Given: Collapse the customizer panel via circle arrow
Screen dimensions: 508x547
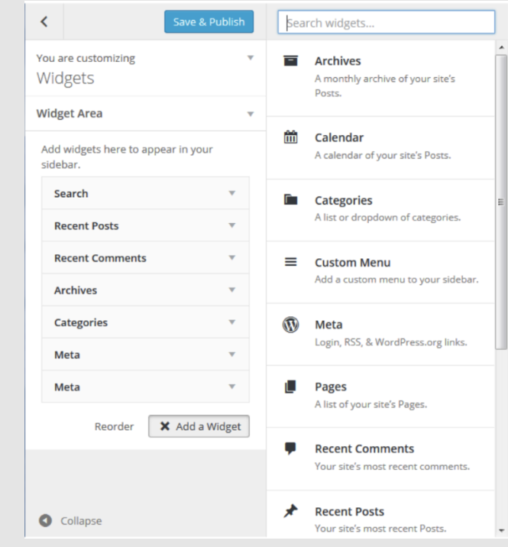Looking at the screenshot, I should click(45, 520).
